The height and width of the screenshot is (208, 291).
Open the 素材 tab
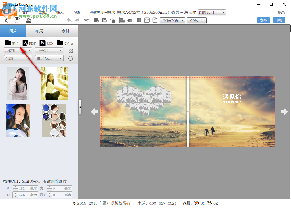[65, 31]
